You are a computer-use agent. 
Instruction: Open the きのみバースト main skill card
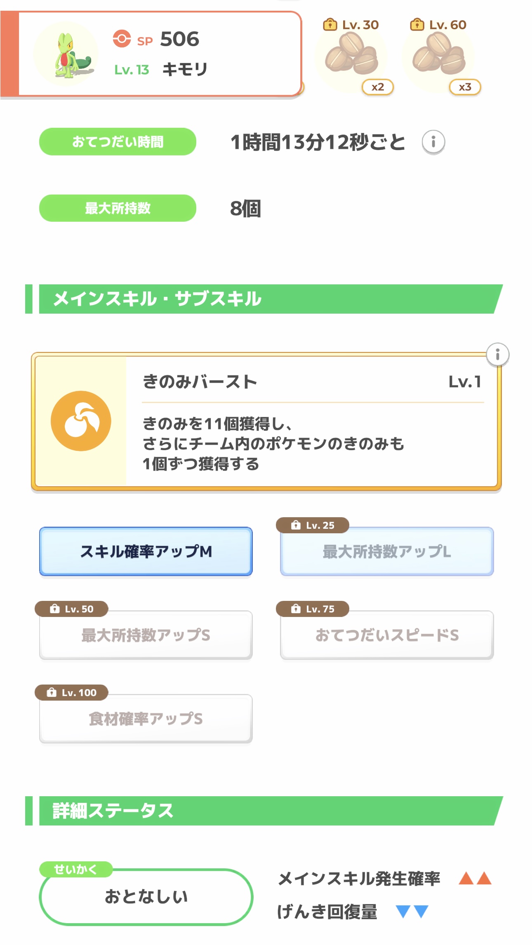266,421
